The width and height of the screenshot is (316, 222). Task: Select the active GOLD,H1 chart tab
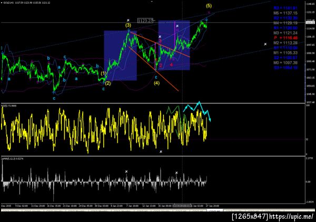point(215,210)
